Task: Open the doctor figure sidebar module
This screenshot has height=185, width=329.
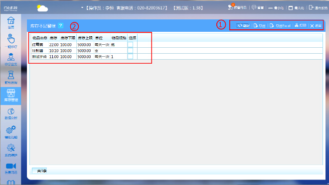Action: (x=11, y=59)
